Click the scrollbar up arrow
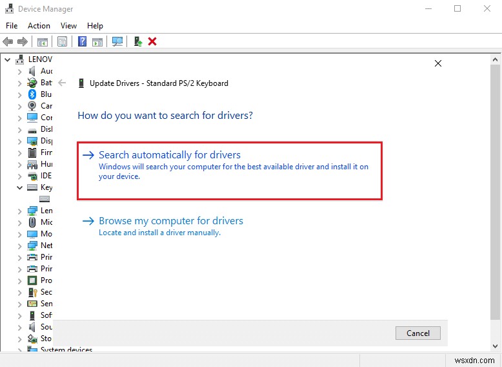Image resolution: width=502 pixels, height=367 pixels. 495,59
